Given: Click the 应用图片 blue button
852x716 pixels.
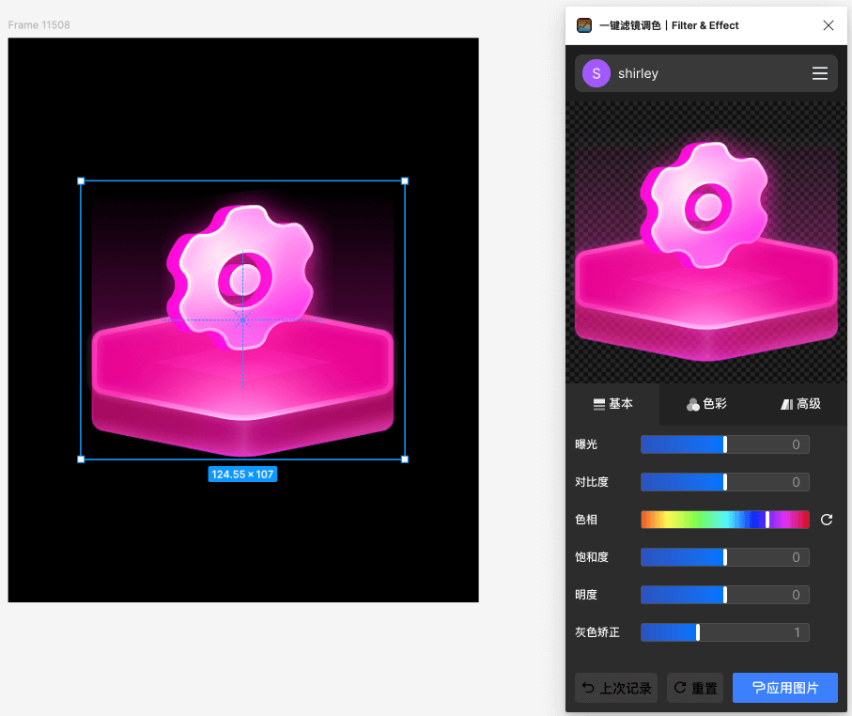Looking at the screenshot, I should tap(784, 688).
